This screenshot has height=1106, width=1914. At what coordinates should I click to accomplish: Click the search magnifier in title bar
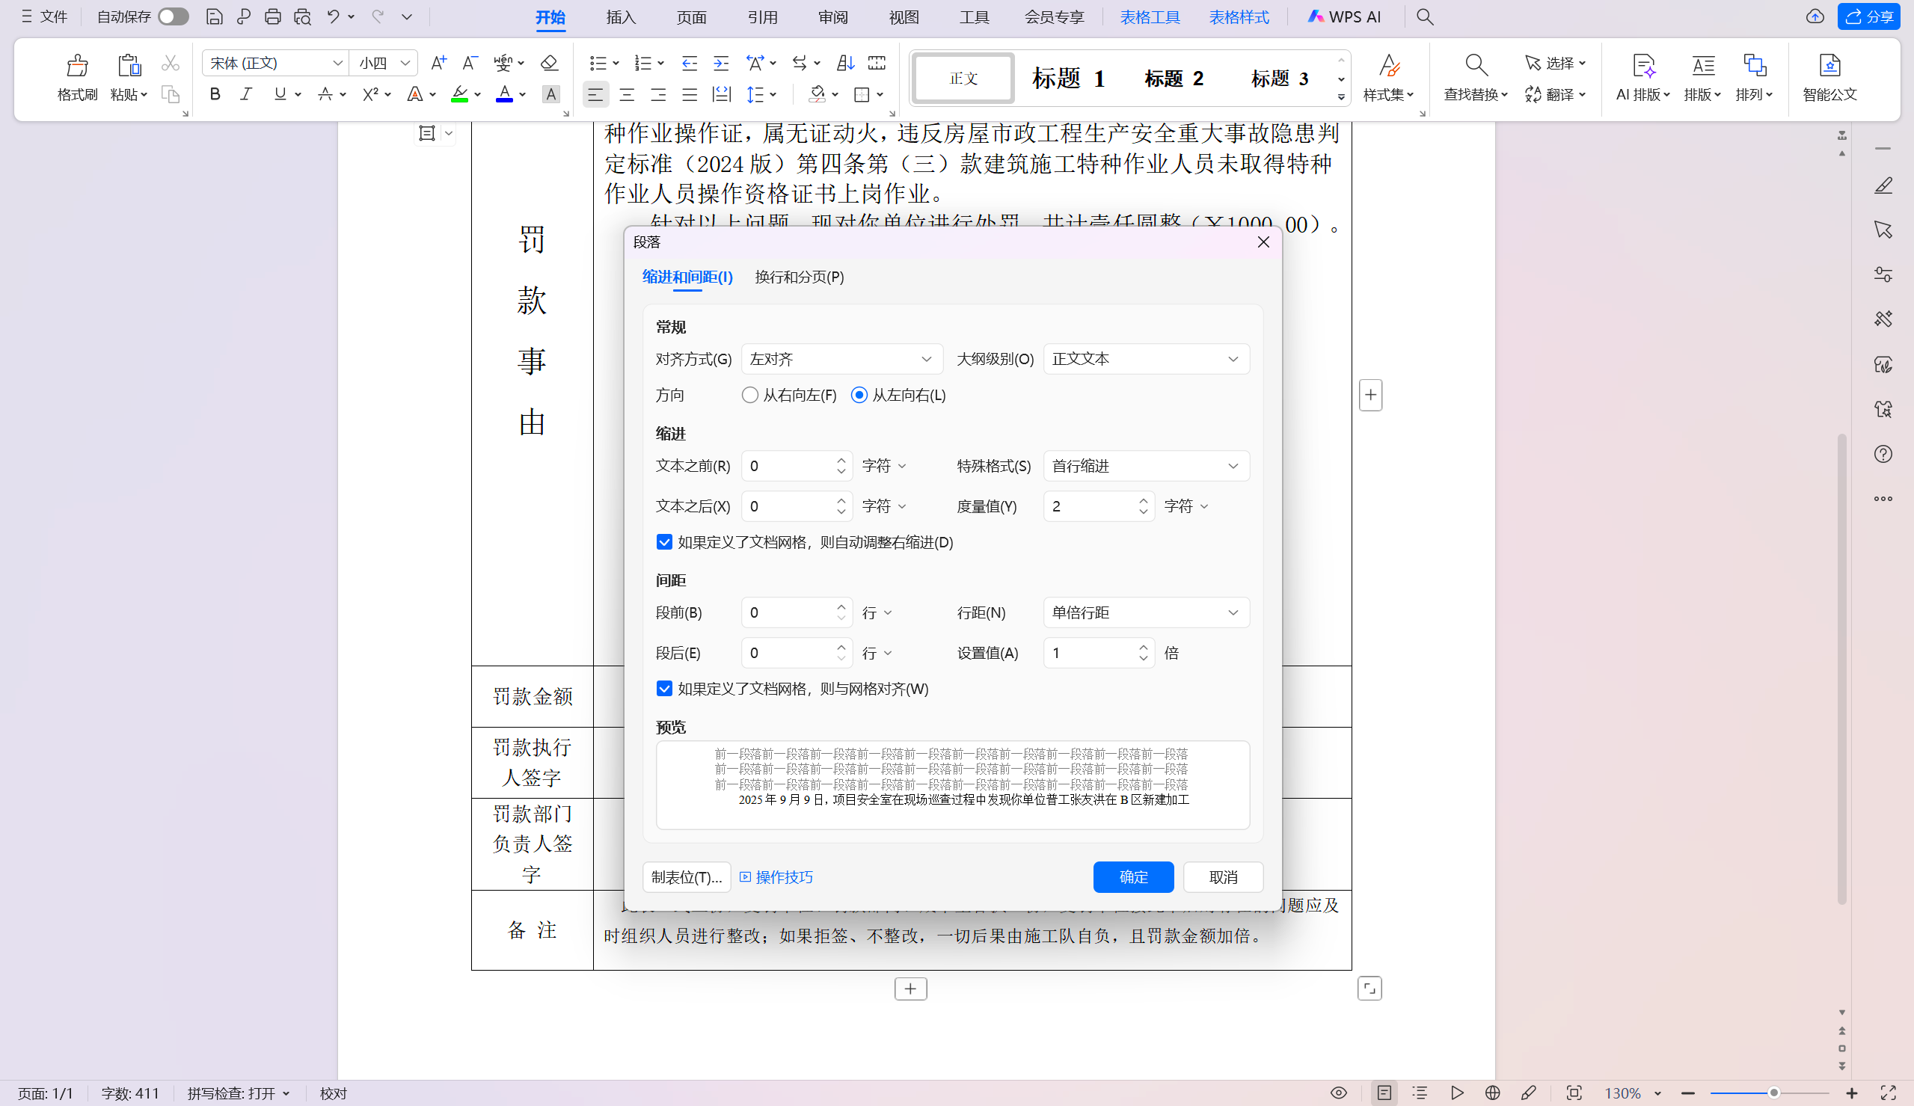tap(1425, 16)
